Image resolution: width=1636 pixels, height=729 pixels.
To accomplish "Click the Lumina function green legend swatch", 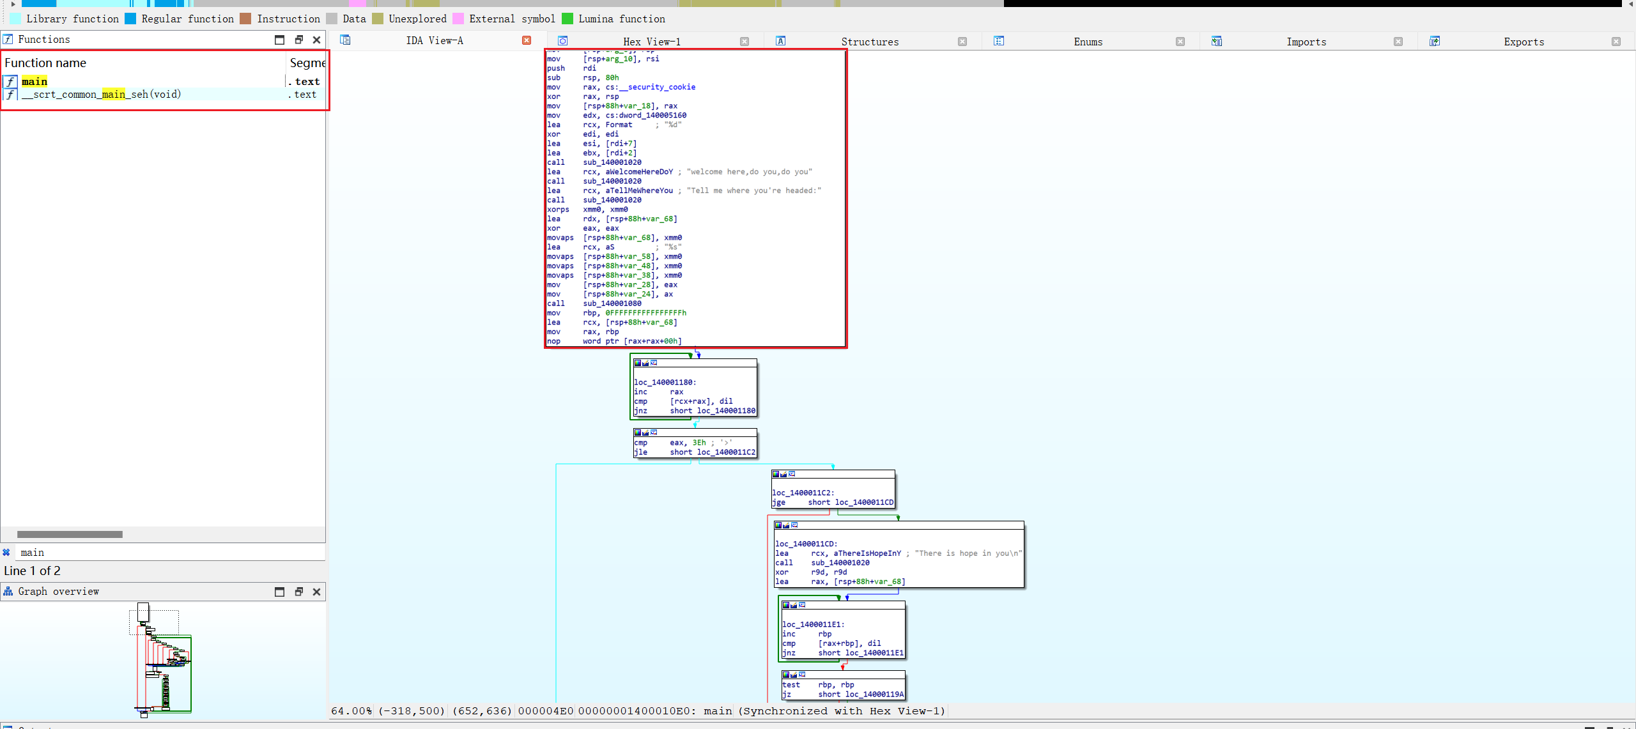I will (x=567, y=19).
